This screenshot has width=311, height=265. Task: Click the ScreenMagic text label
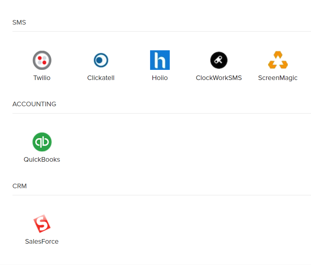(x=278, y=78)
